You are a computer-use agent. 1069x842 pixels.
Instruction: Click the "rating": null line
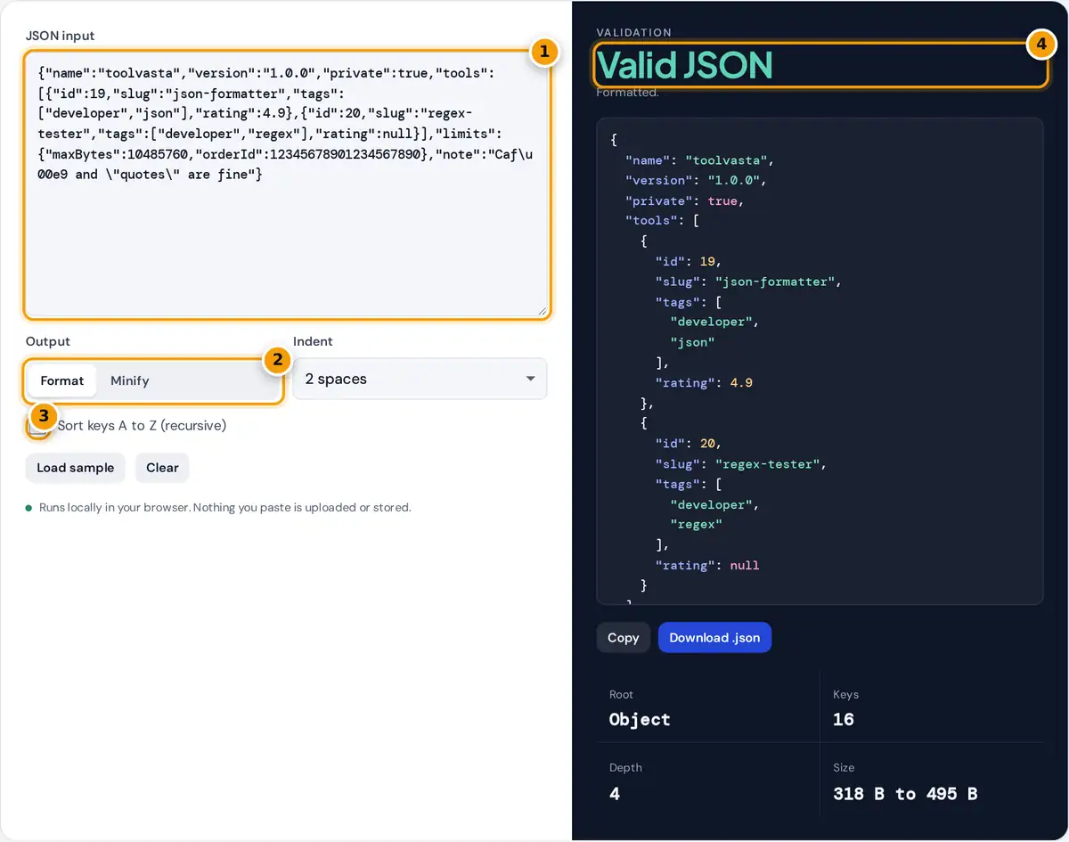pyautogui.click(x=707, y=566)
